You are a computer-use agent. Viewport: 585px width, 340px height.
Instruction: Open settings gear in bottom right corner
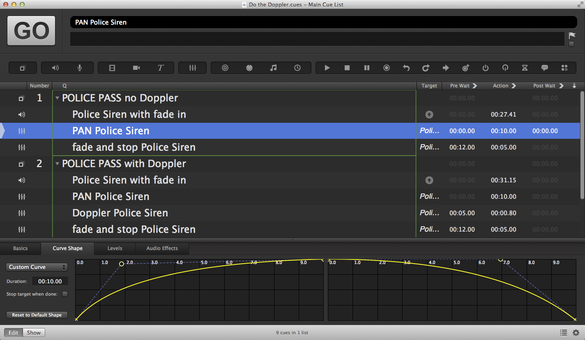[x=576, y=333]
